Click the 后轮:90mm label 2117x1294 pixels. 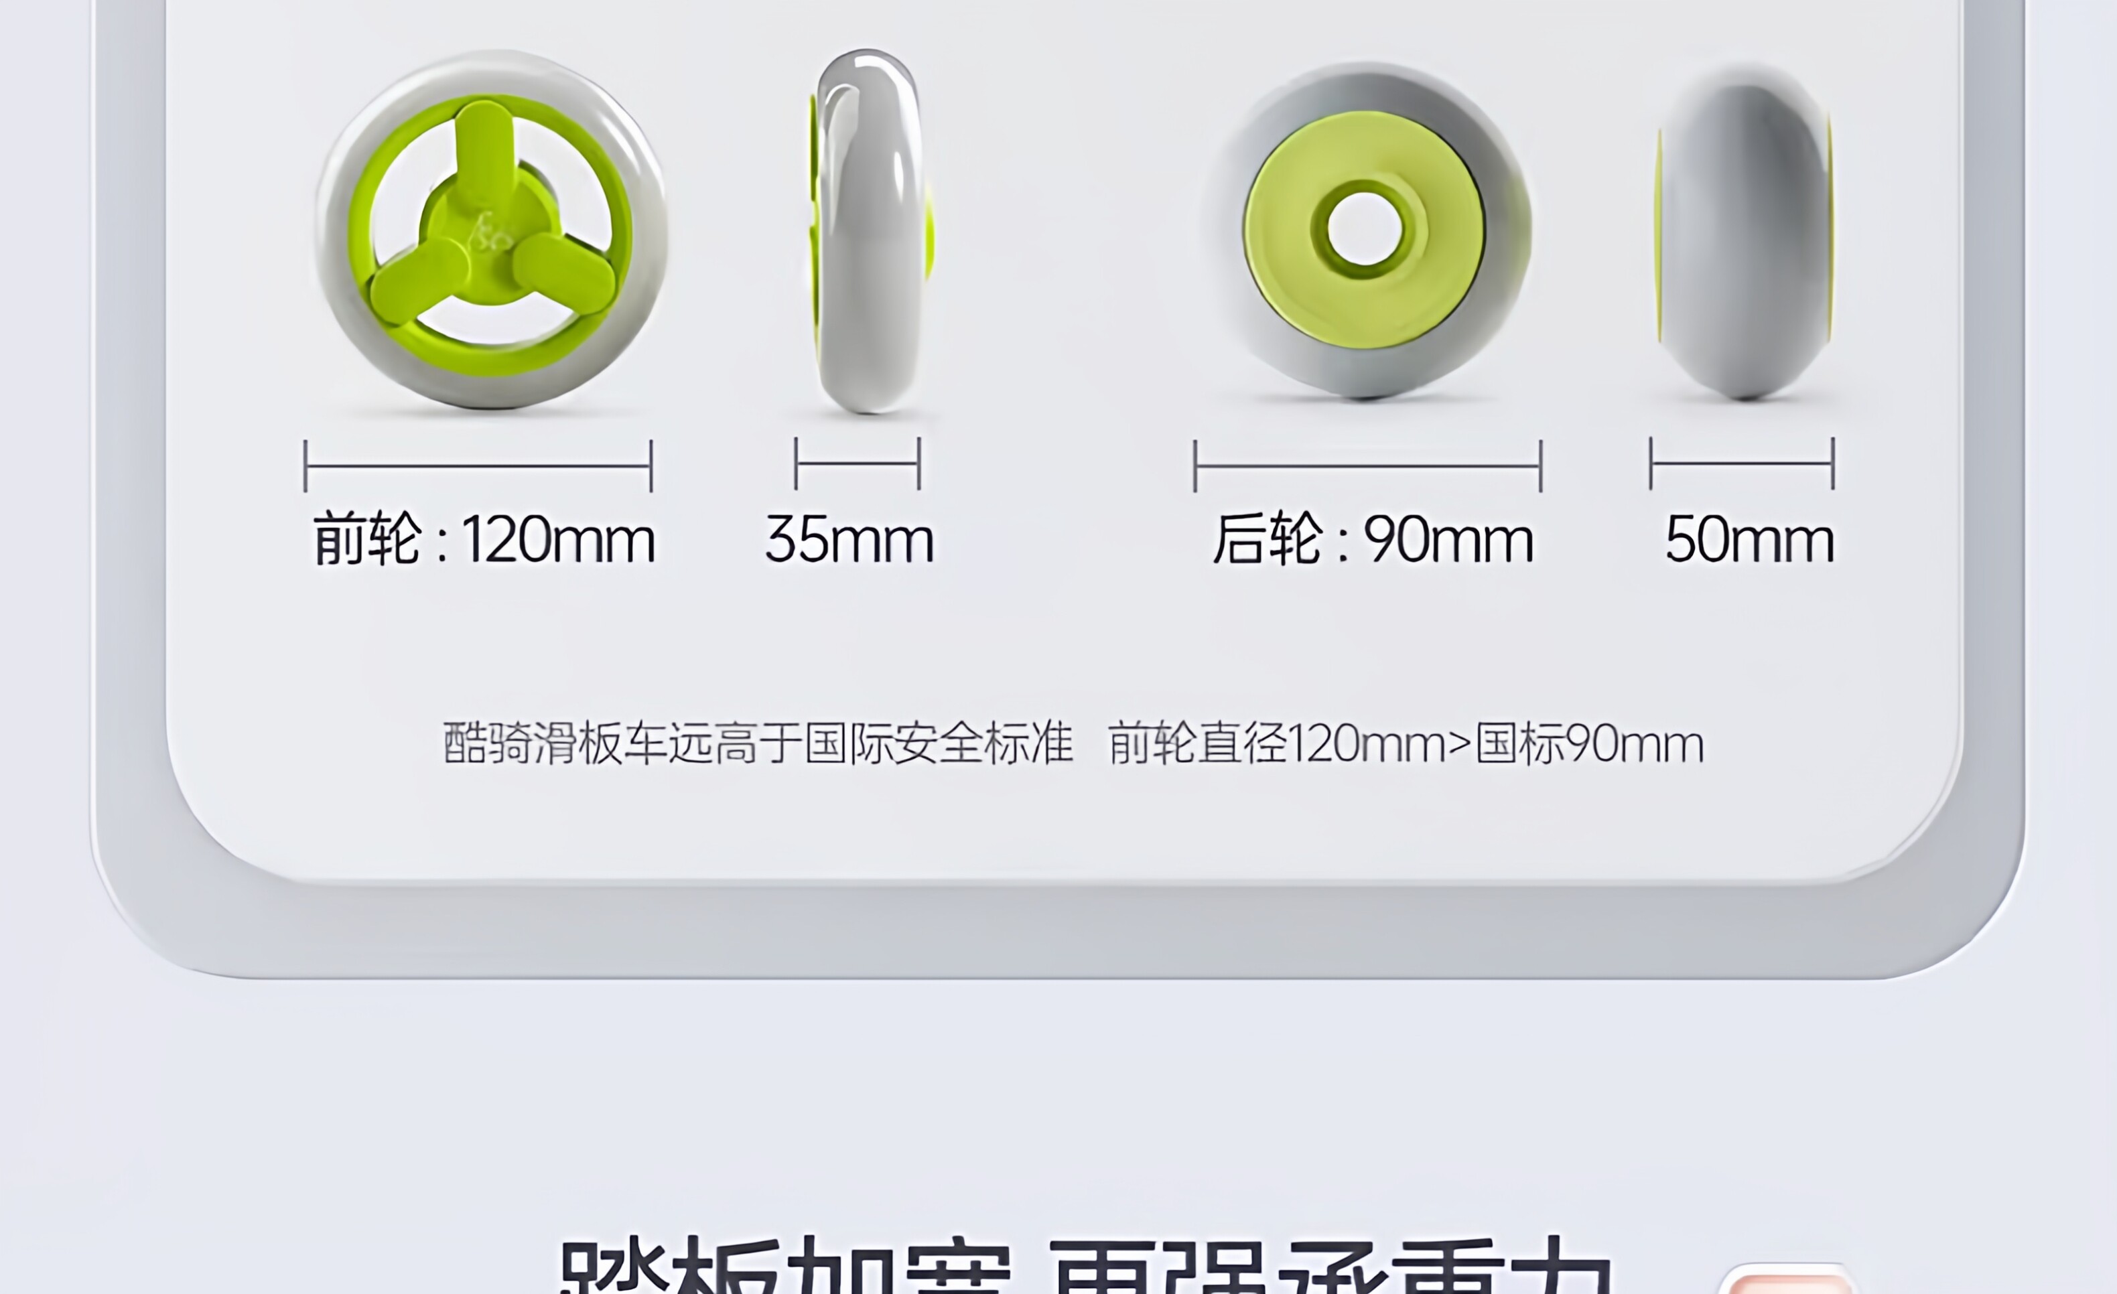(x=1373, y=540)
